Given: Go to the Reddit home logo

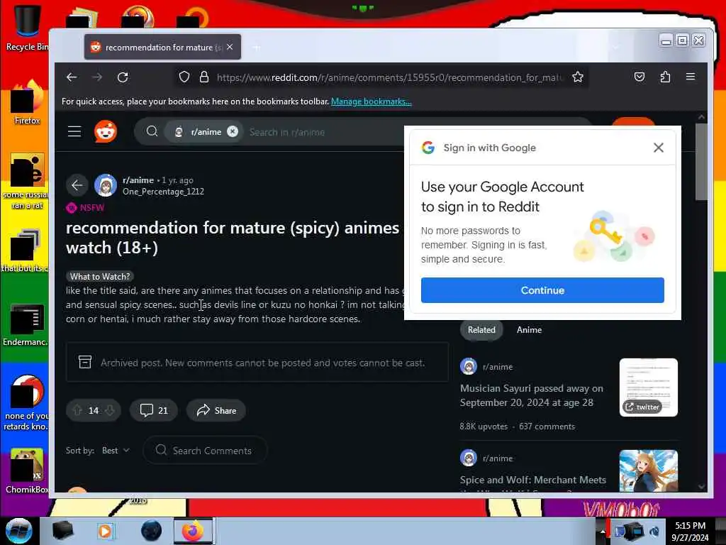Looking at the screenshot, I should point(106,131).
